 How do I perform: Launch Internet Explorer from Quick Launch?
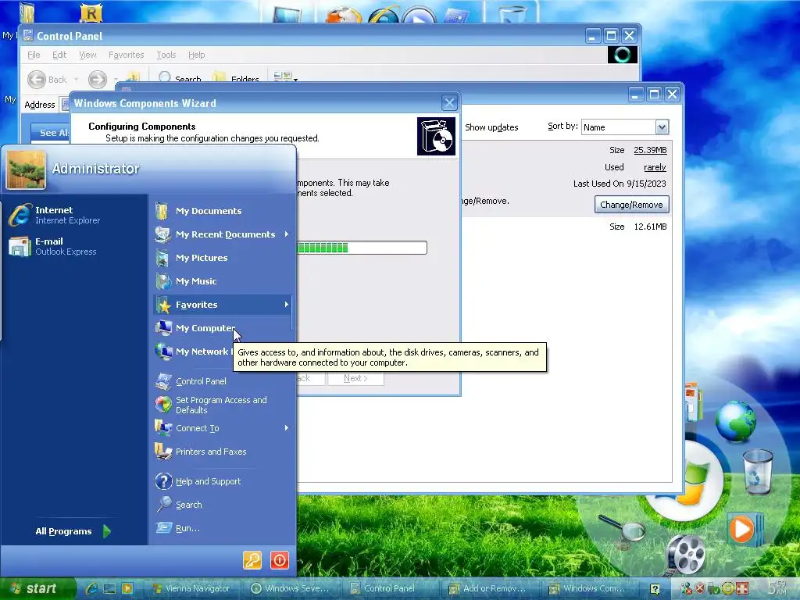point(92,588)
